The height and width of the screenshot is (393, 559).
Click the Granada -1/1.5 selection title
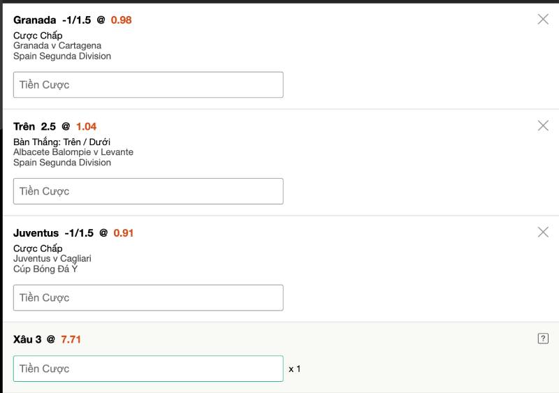pos(52,20)
